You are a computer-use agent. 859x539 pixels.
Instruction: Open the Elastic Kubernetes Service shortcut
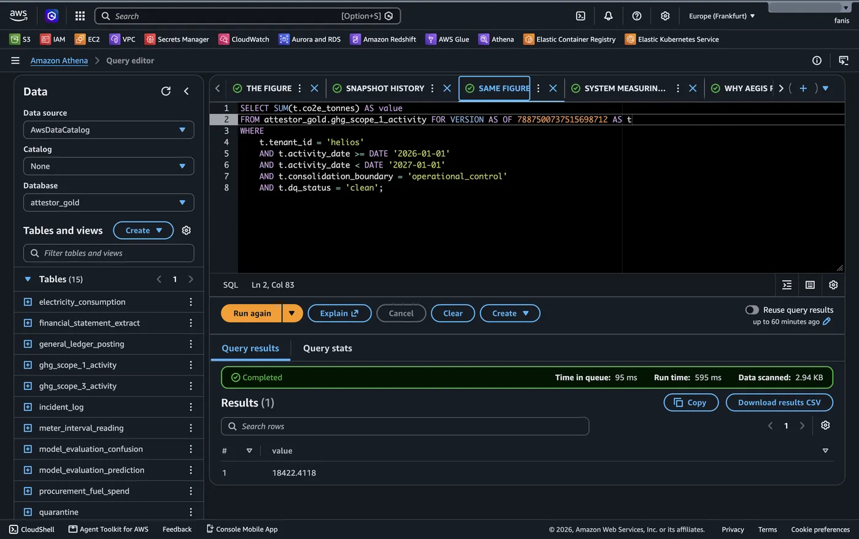672,39
